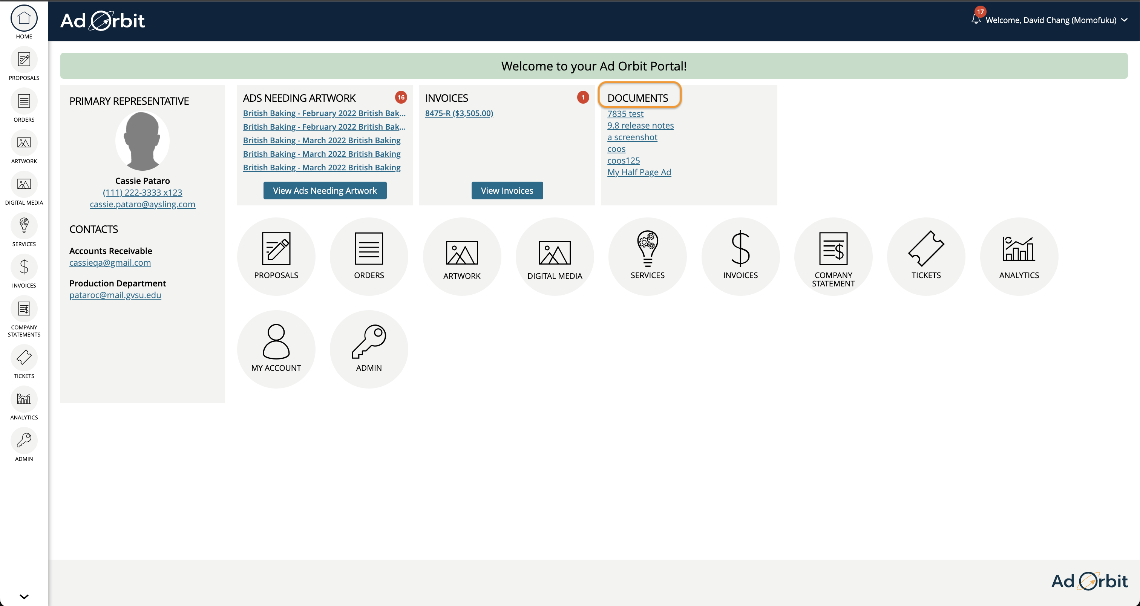Open the 9.8 release notes document
The width and height of the screenshot is (1140, 606).
(640, 125)
